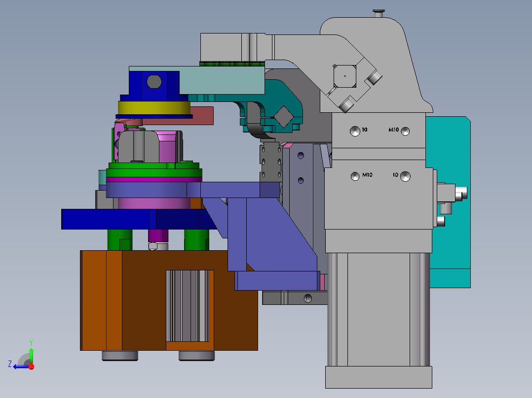
Task: Select the yellow disc component
Action: pyautogui.click(x=154, y=108)
